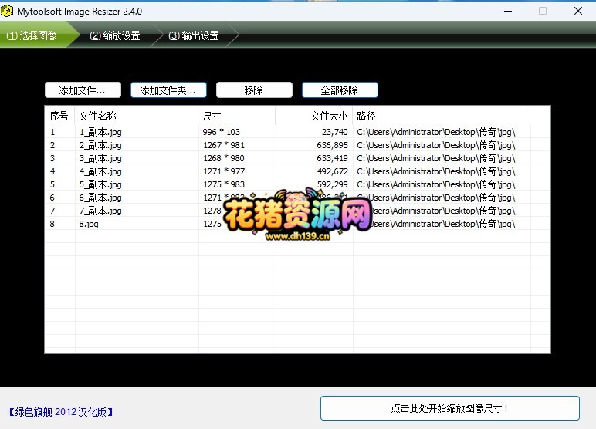Click the size value 1268 * 980
The width and height of the screenshot is (596, 429).
click(x=224, y=158)
